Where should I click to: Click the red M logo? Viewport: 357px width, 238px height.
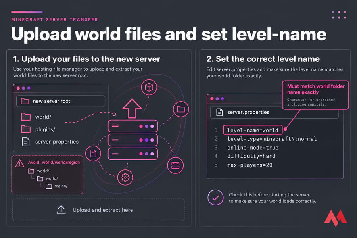tap(336, 218)
